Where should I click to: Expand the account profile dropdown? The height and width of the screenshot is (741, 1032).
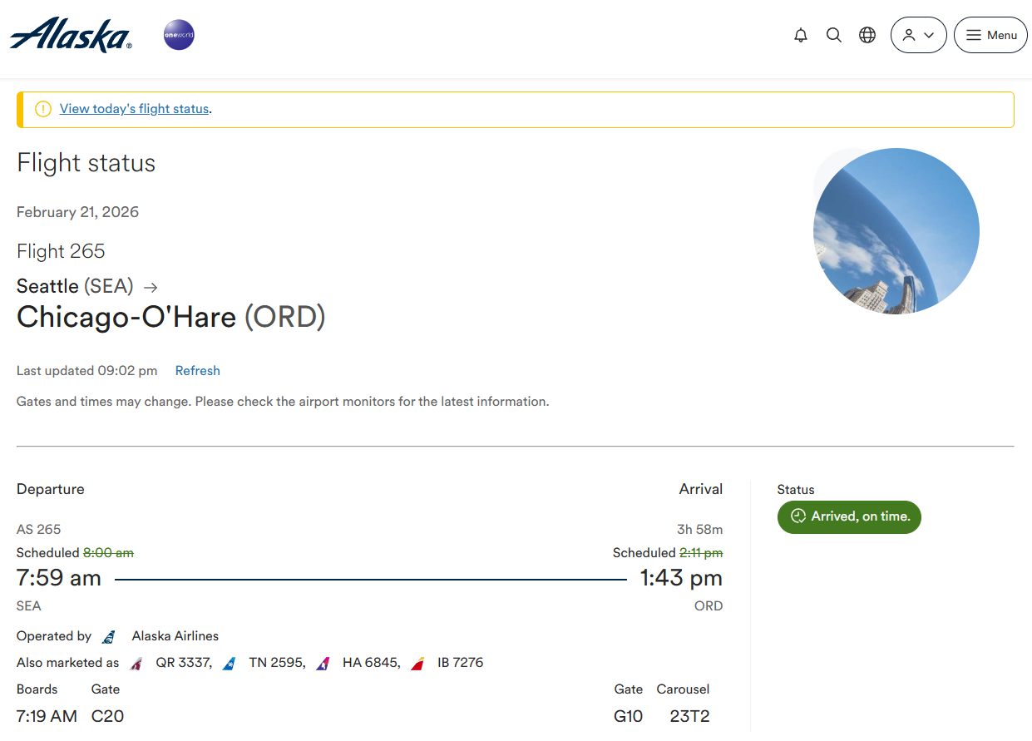pyautogui.click(x=918, y=36)
